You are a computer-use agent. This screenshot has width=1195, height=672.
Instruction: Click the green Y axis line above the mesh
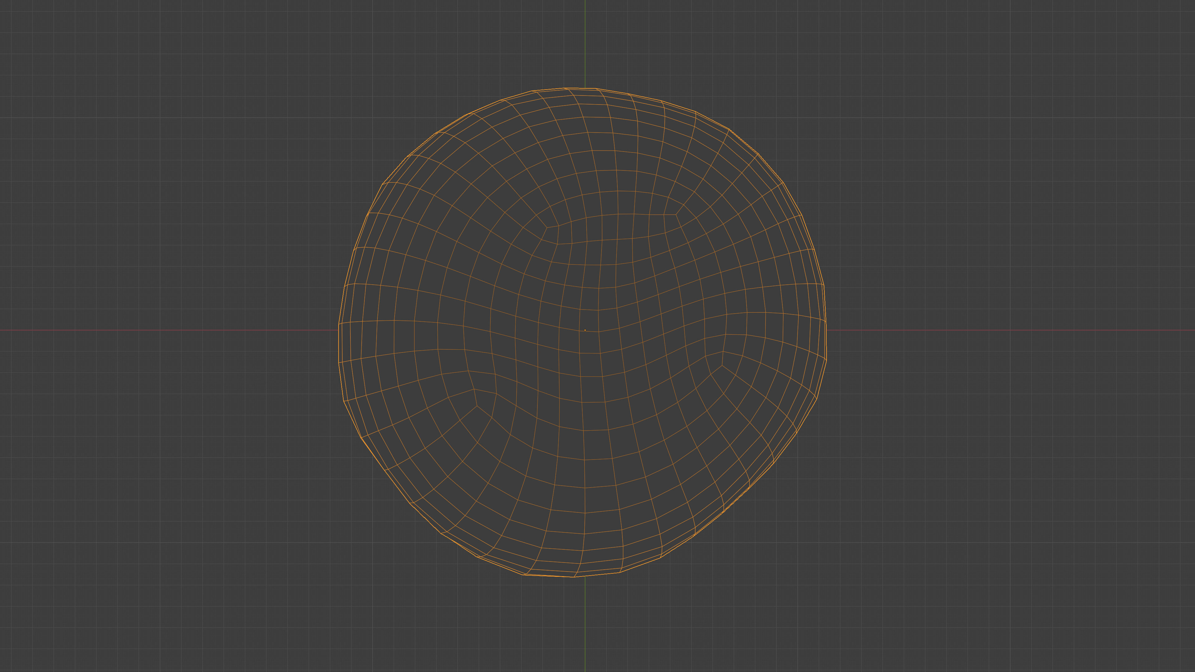point(585,42)
